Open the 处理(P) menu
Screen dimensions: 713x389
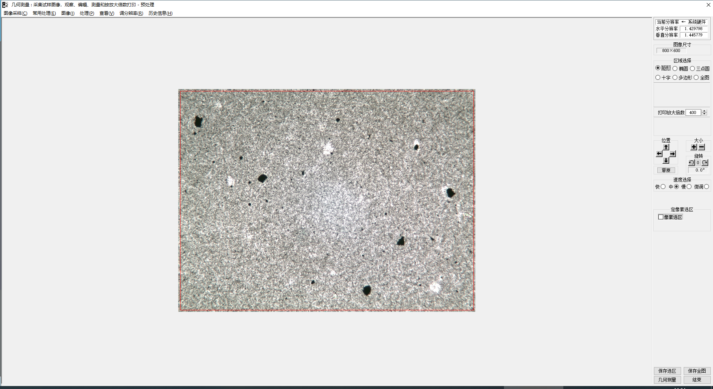coord(87,13)
